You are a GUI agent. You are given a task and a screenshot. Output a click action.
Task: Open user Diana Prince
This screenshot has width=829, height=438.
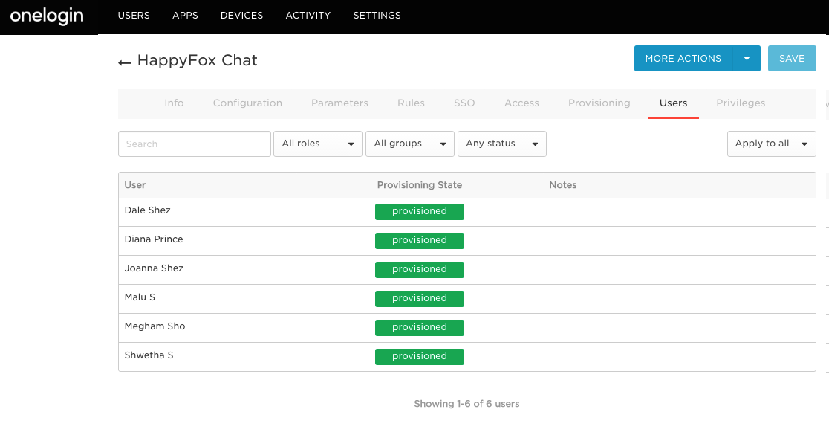coord(154,239)
